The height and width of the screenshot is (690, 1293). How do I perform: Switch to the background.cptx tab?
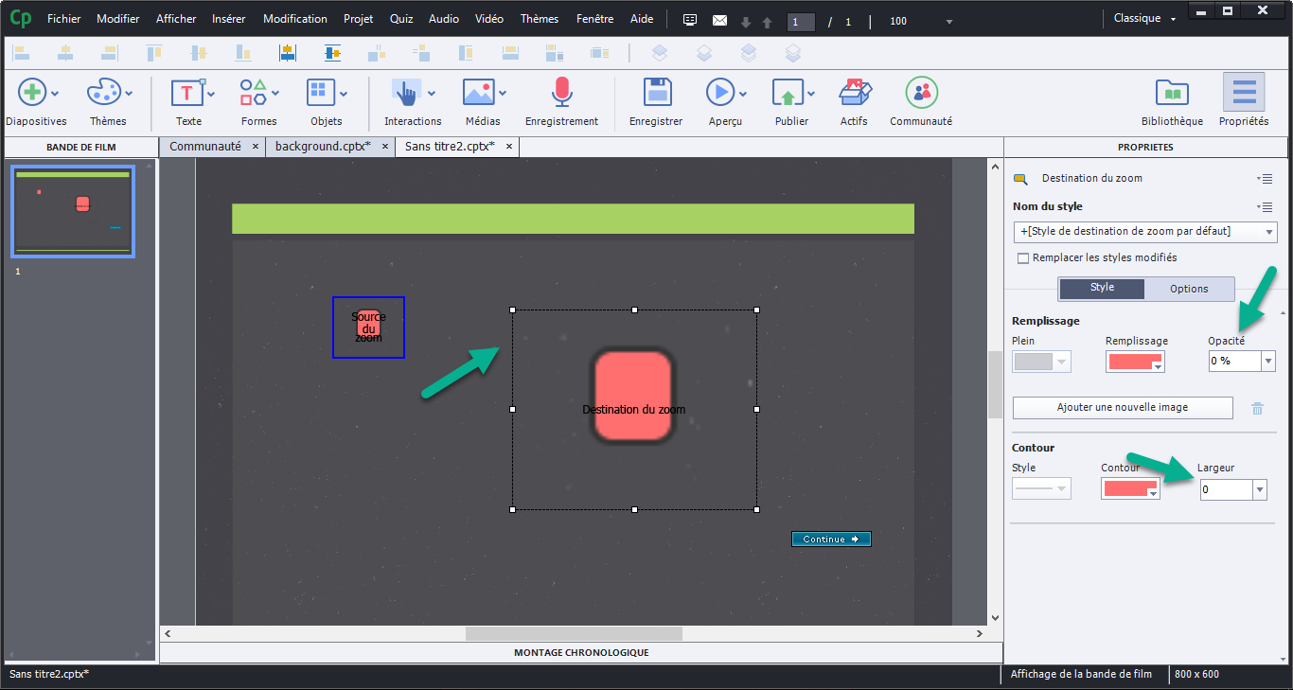pyautogui.click(x=322, y=147)
